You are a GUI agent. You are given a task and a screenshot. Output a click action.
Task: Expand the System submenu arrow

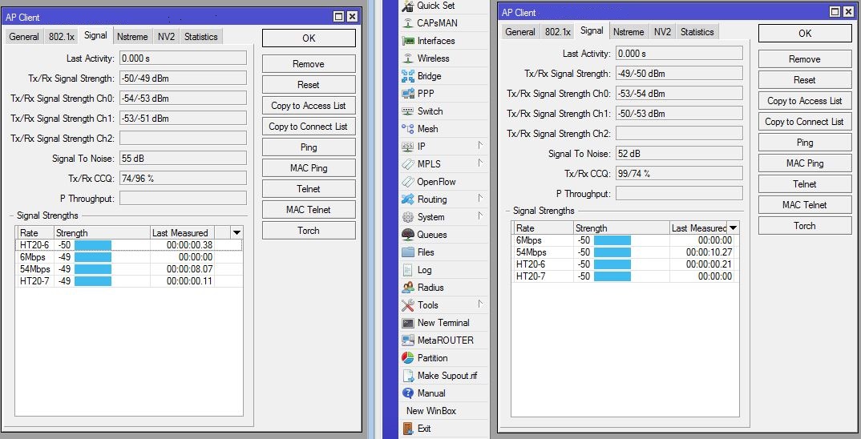[x=480, y=215]
